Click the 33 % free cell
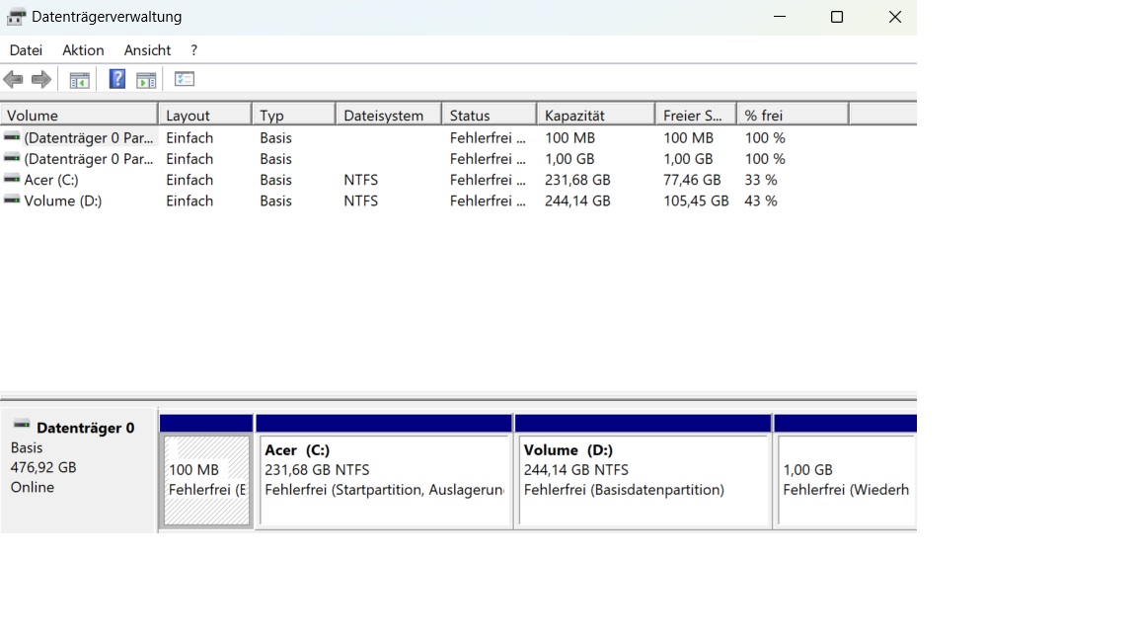The width and height of the screenshot is (1137, 640). tap(761, 180)
